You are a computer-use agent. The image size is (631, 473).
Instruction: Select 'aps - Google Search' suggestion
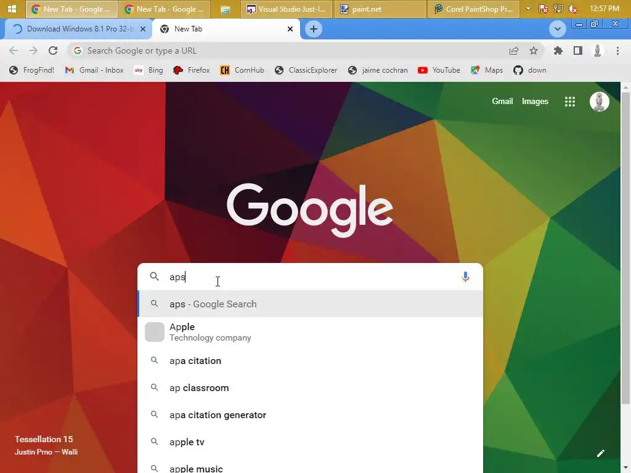pos(310,304)
